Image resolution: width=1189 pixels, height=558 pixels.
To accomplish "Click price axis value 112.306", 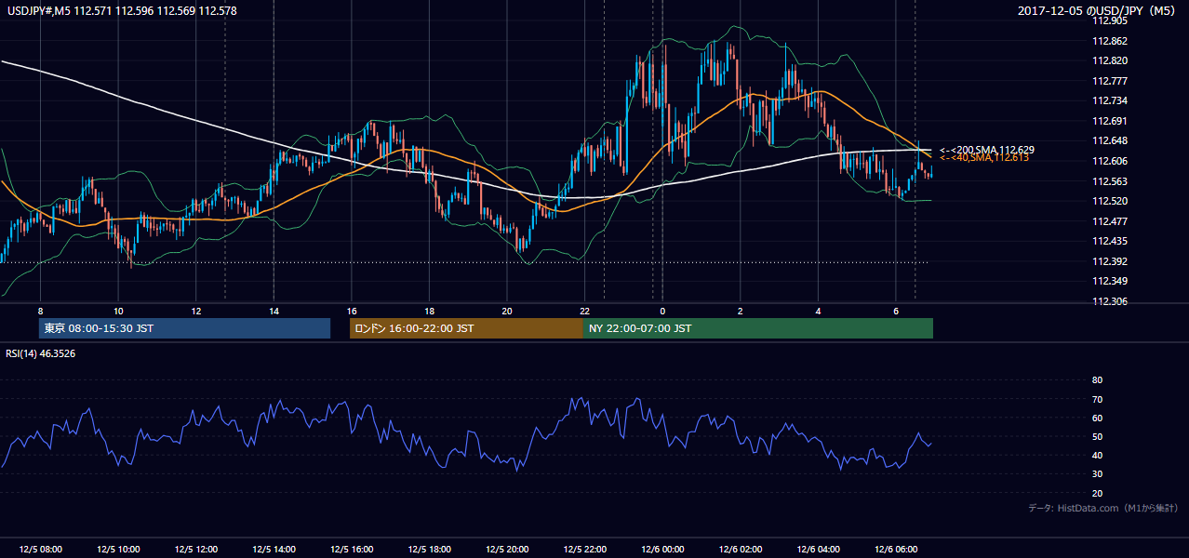I will [x=1111, y=301].
